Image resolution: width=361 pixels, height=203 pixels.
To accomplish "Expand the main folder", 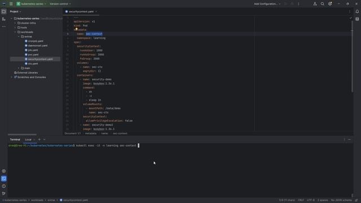I will point(19,68).
